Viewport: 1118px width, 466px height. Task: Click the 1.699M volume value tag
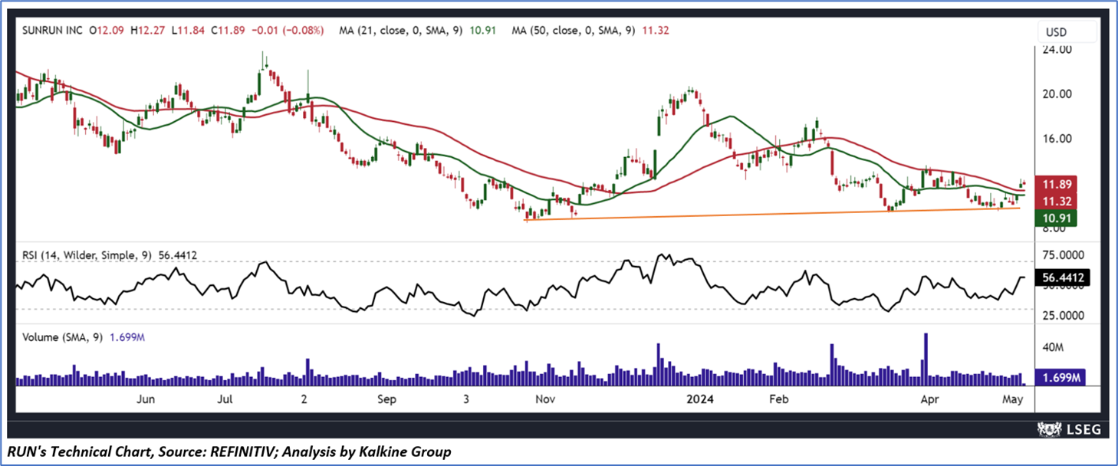[x=1059, y=378]
